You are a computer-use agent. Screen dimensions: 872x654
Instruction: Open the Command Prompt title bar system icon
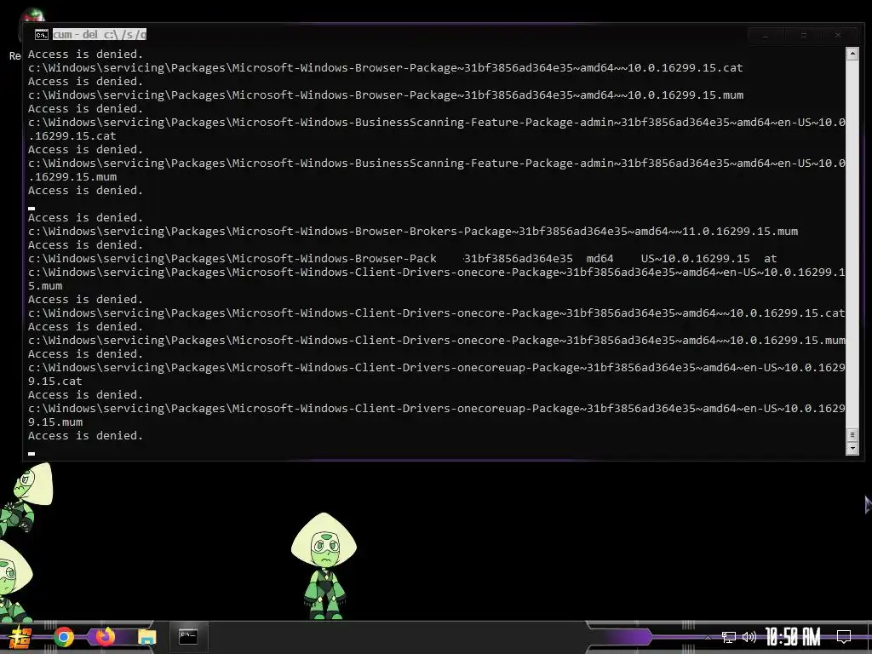pyautogui.click(x=41, y=35)
